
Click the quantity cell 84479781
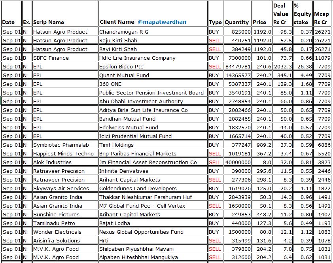point(237,66)
